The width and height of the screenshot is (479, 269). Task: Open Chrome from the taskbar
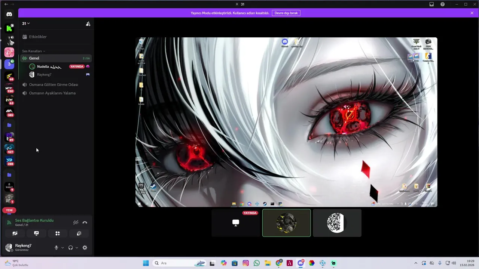coord(278,263)
